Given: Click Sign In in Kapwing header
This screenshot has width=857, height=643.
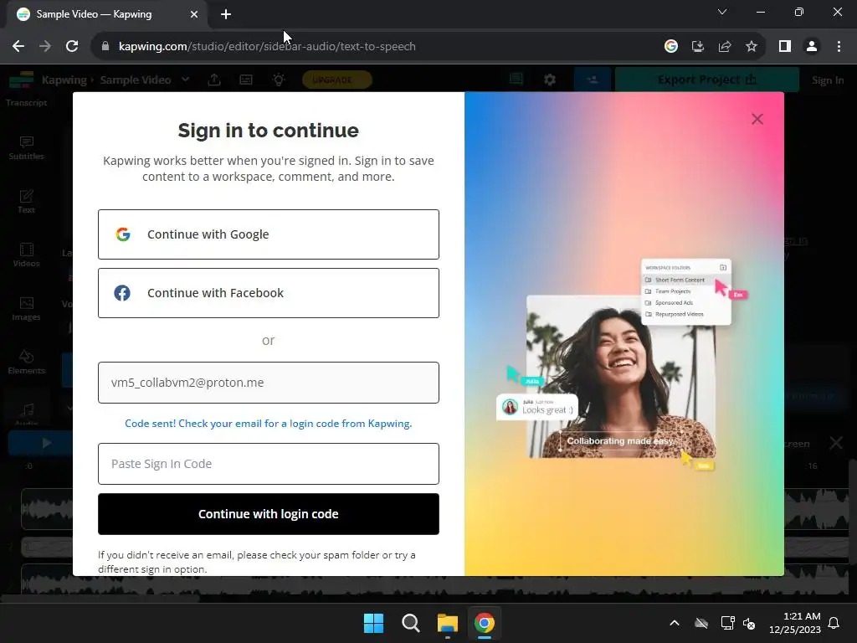Looking at the screenshot, I should click(x=828, y=80).
